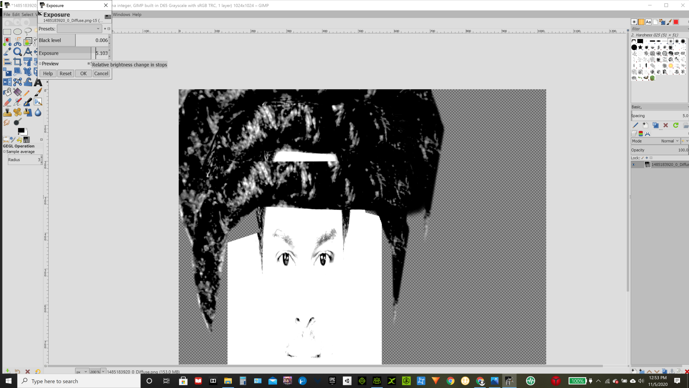
Task: Toggle visibility eye of 1485183920_0_Diffuse layer
Action: [634, 165]
